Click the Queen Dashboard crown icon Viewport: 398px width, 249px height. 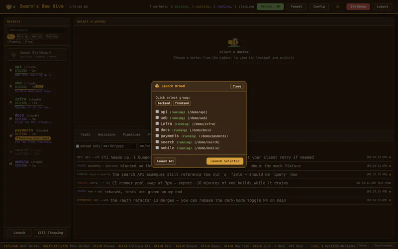pyautogui.click(x=13, y=54)
